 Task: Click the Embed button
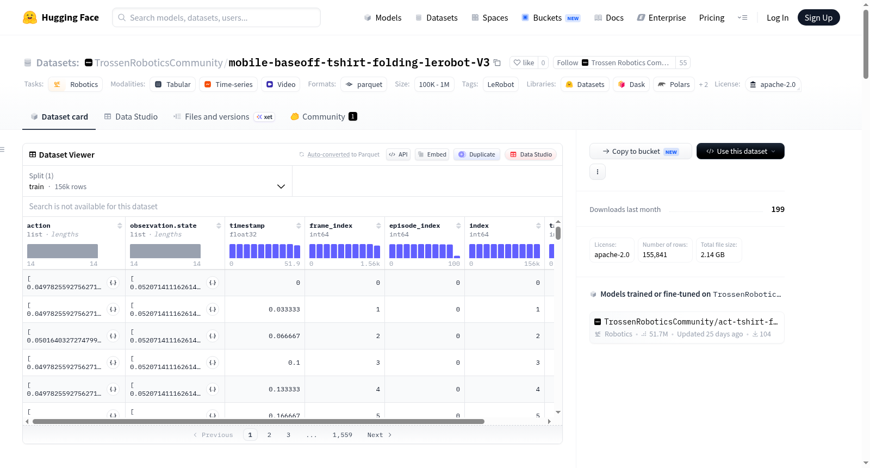tap(432, 154)
